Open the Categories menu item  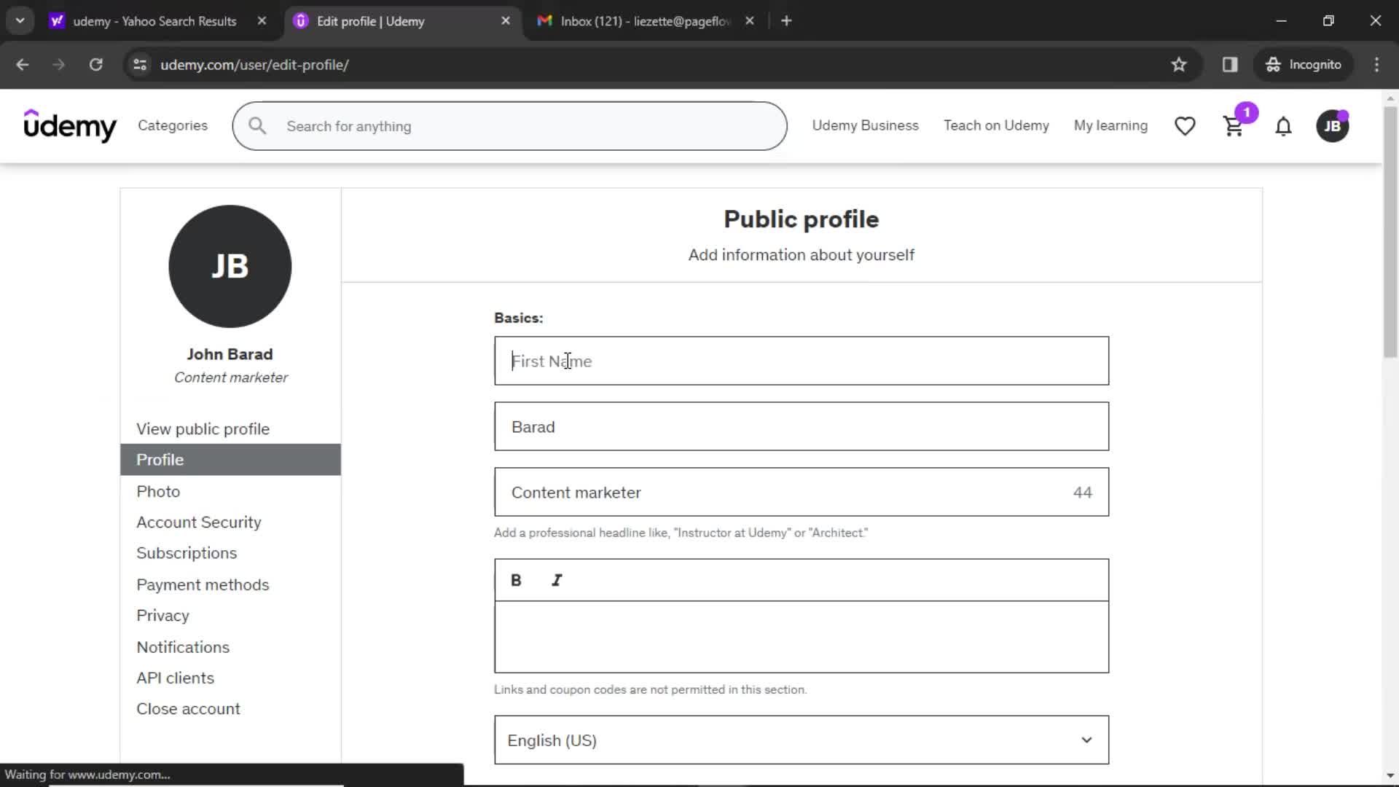click(173, 126)
